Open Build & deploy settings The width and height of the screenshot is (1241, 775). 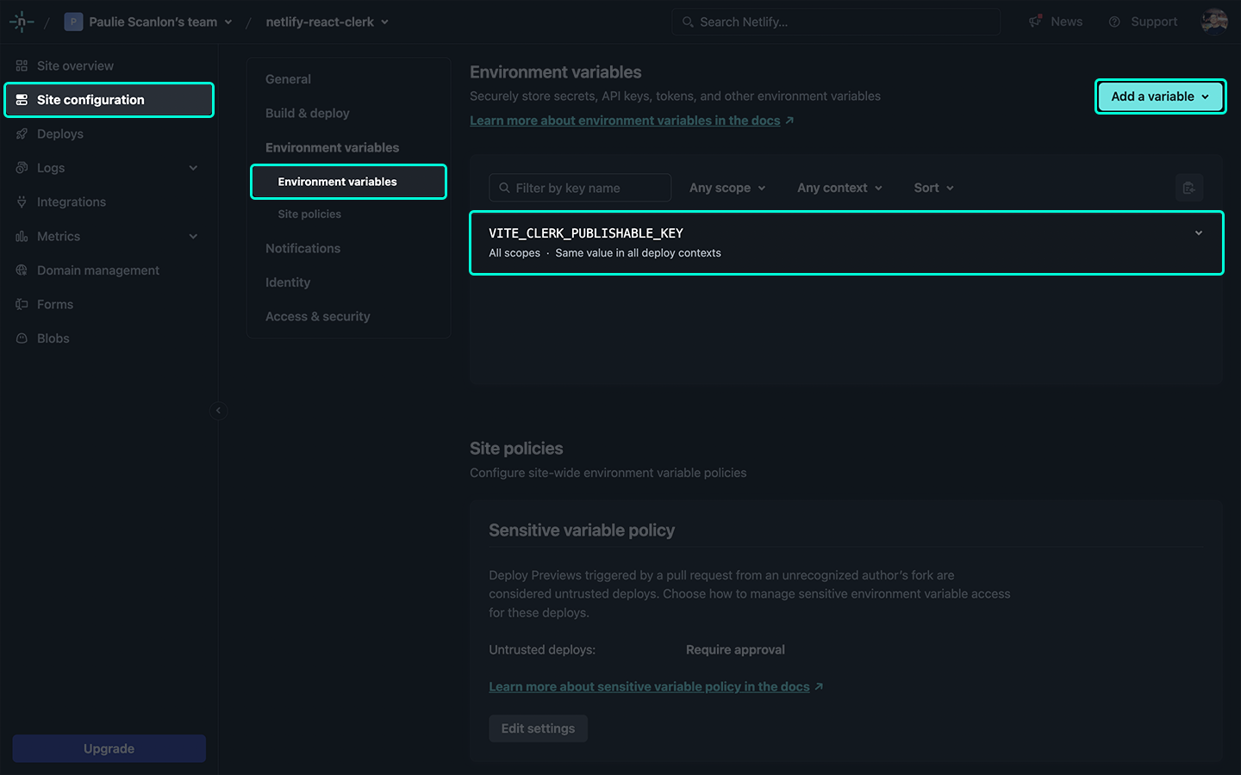coord(307,113)
